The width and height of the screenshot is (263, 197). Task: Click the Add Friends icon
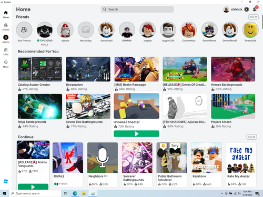tap(24, 30)
